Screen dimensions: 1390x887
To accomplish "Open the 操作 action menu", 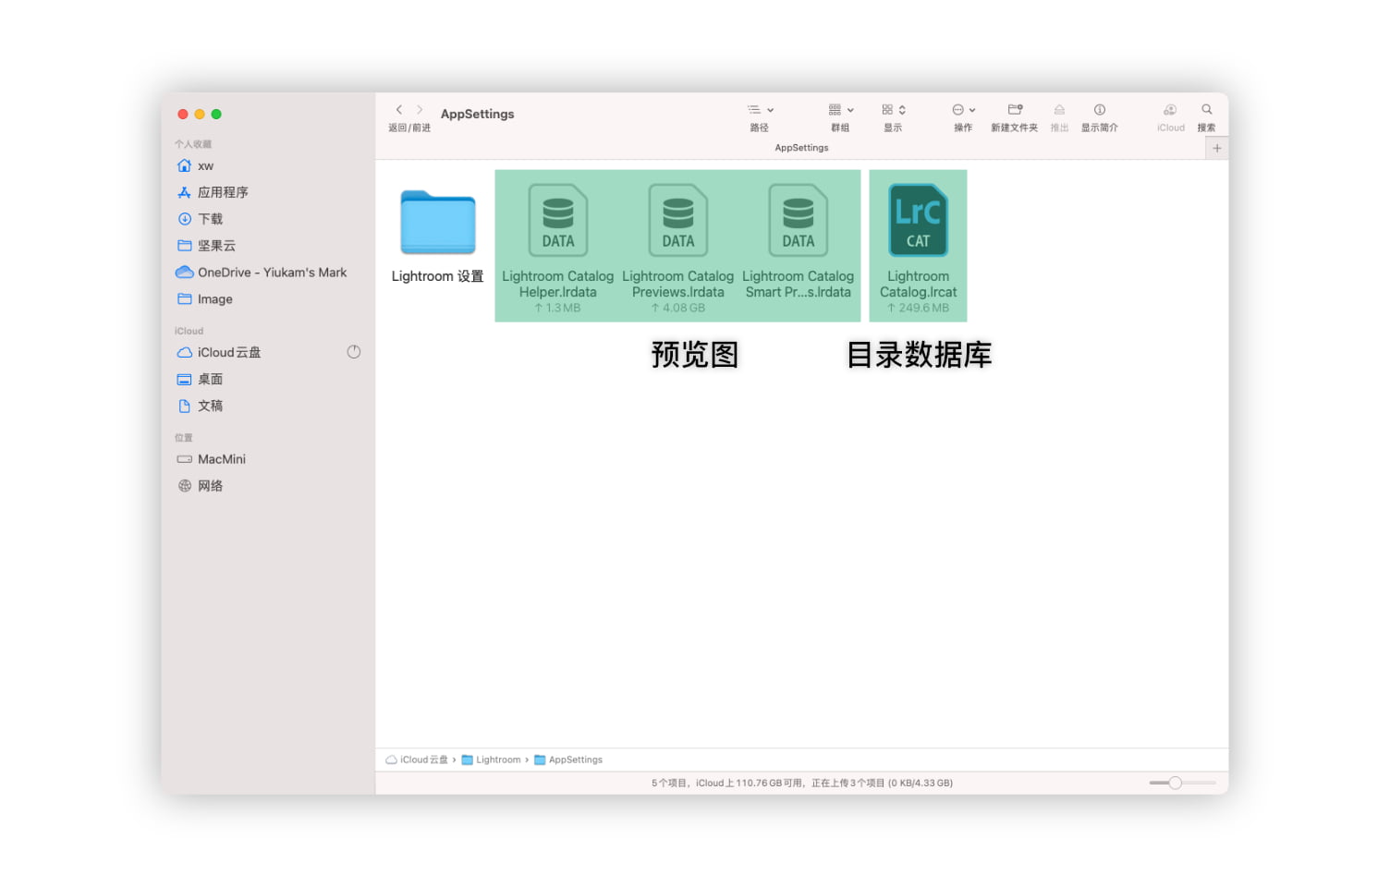I will click(964, 110).
